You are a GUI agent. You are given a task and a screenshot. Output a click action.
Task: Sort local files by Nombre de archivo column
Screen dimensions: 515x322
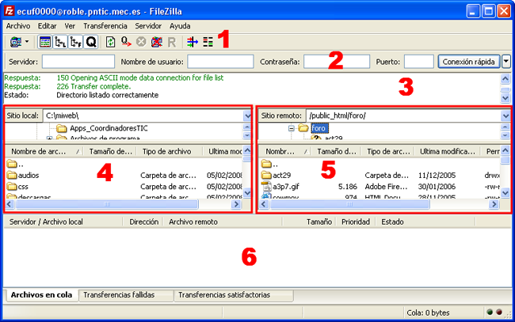click(x=40, y=150)
